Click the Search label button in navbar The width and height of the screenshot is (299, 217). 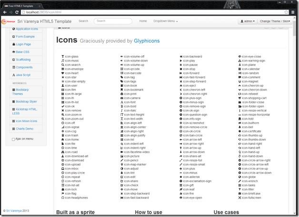point(83,21)
